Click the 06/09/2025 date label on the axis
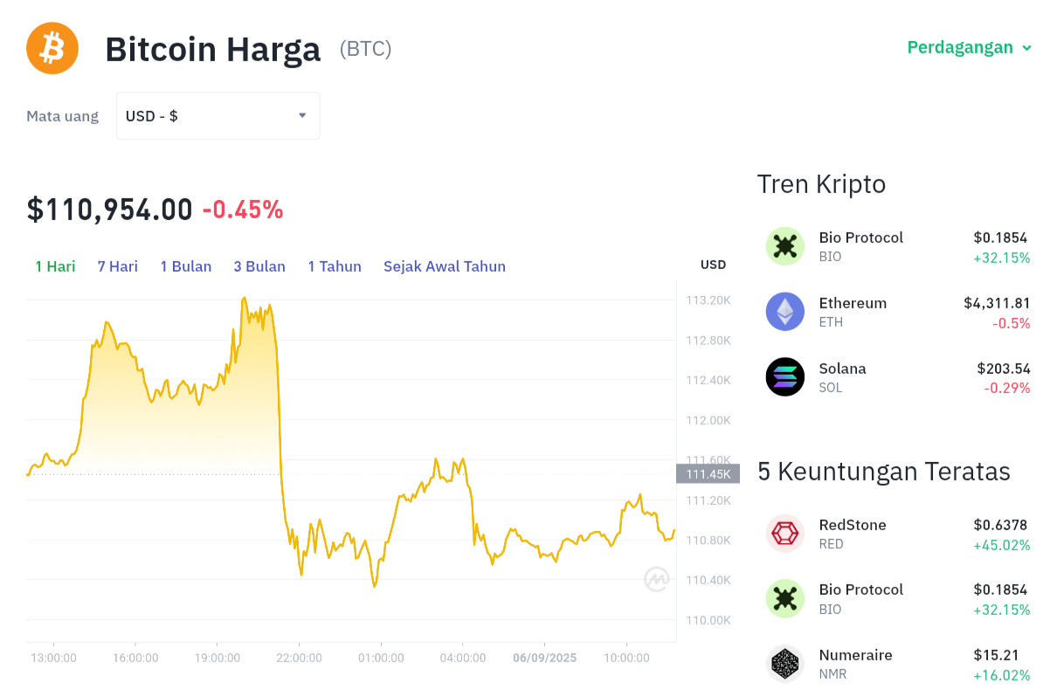 click(x=544, y=658)
